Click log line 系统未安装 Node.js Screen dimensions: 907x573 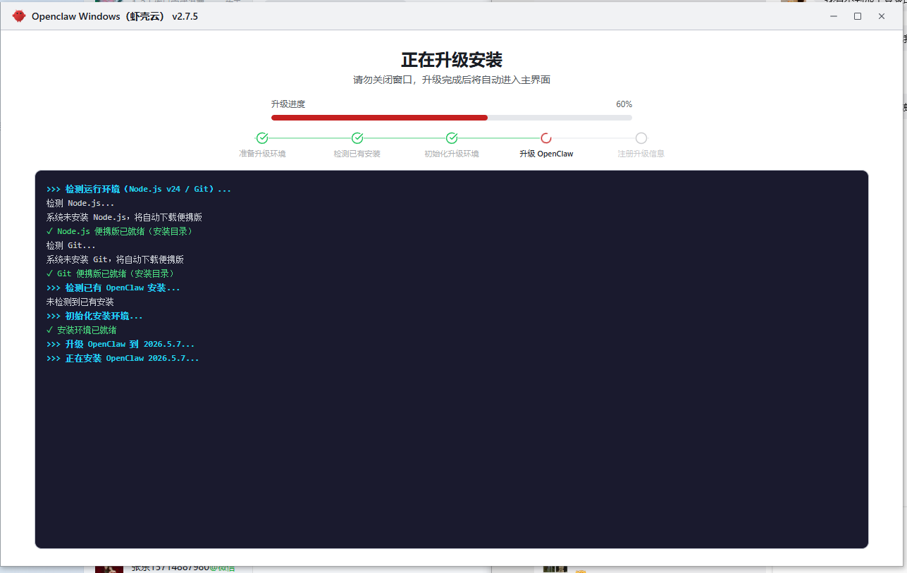pos(124,217)
